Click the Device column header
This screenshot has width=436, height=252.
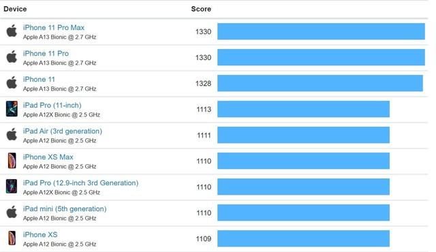tap(15, 9)
